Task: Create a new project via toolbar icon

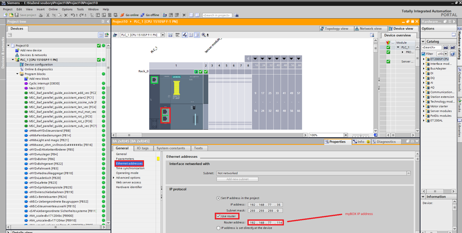Action: 5,15
